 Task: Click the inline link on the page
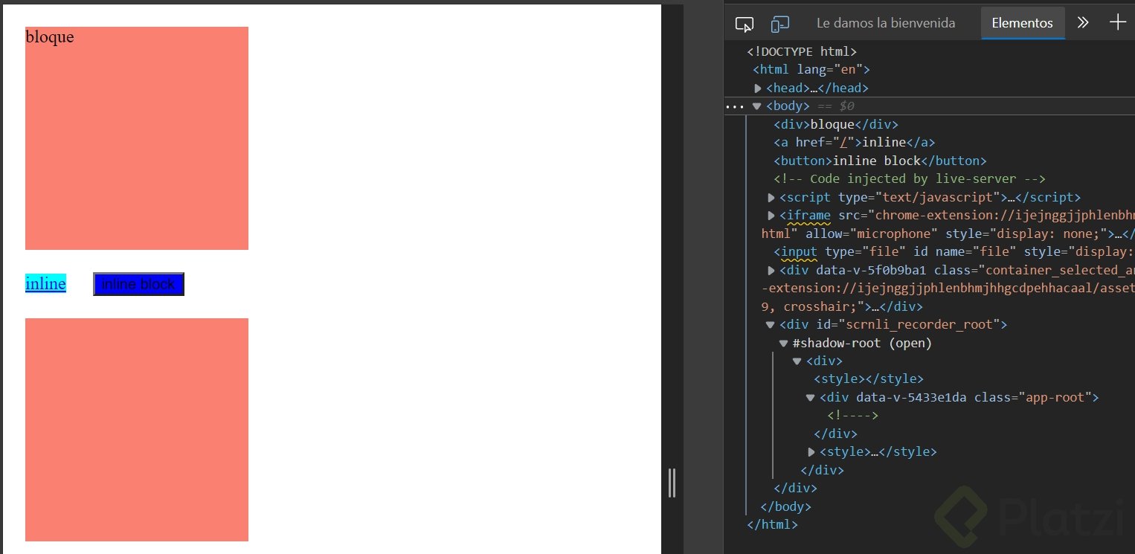click(x=45, y=283)
